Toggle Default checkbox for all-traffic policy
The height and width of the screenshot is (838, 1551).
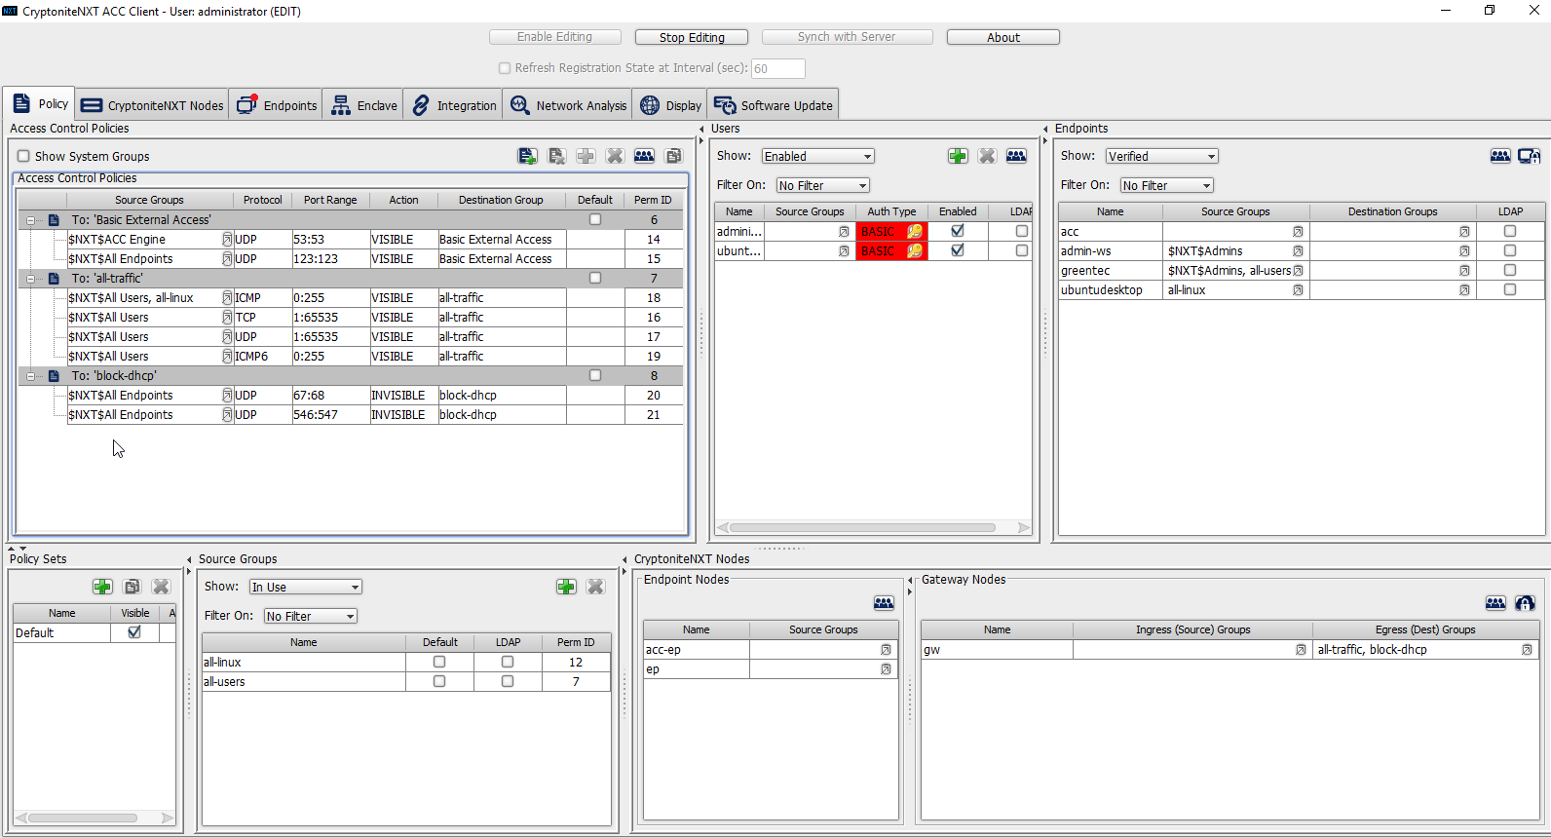click(x=595, y=279)
